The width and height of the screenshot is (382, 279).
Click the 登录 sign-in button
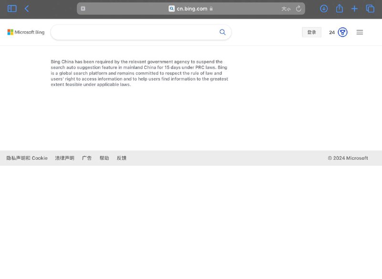[x=311, y=32]
